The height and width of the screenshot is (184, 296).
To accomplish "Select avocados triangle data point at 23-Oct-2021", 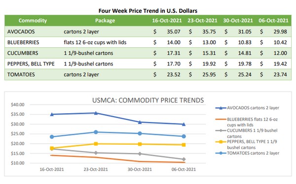I will (96, 113).
